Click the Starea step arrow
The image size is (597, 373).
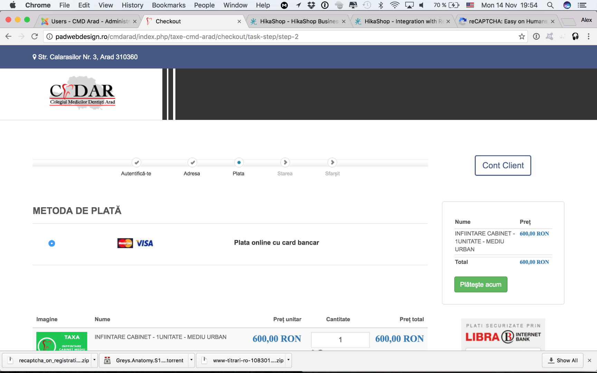(285, 162)
